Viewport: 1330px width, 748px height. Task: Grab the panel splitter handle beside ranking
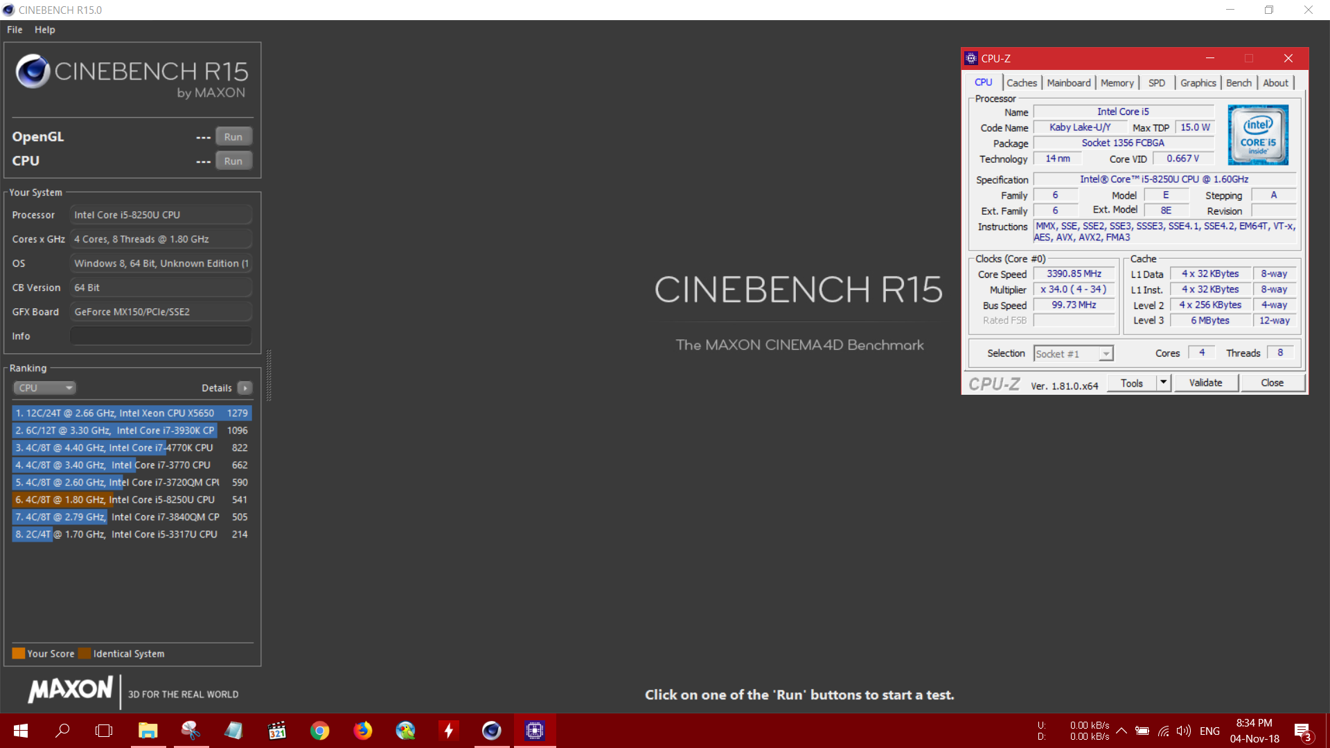coord(269,375)
